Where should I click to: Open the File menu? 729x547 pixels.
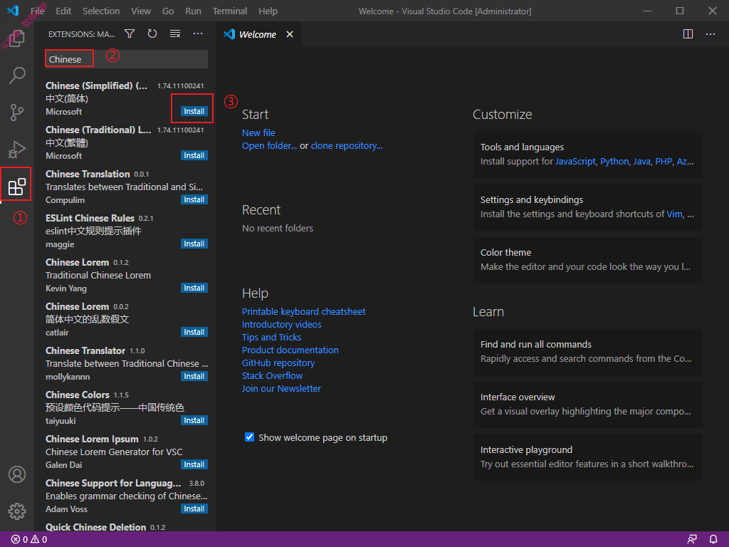click(38, 11)
